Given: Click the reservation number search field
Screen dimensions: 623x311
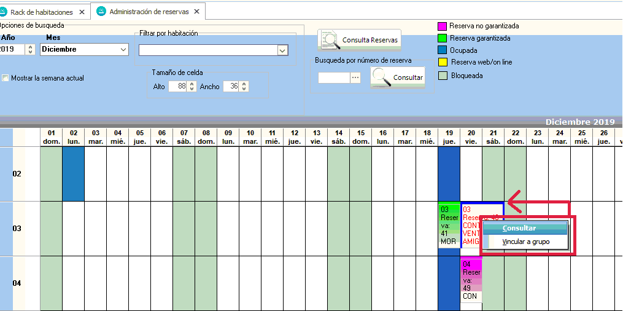Looking at the screenshot, I should [x=333, y=77].
